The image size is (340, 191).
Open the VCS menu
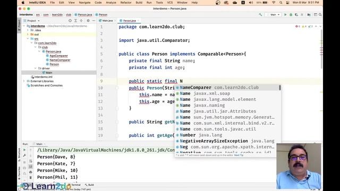(170, 3)
